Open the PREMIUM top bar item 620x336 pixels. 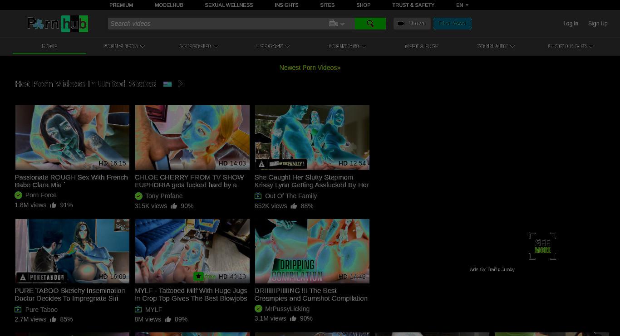point(121,5)
